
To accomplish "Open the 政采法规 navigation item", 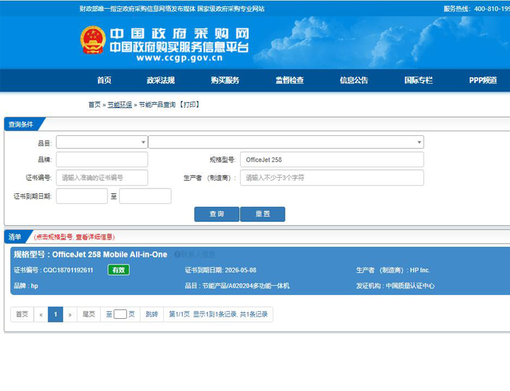I will 160,80.
